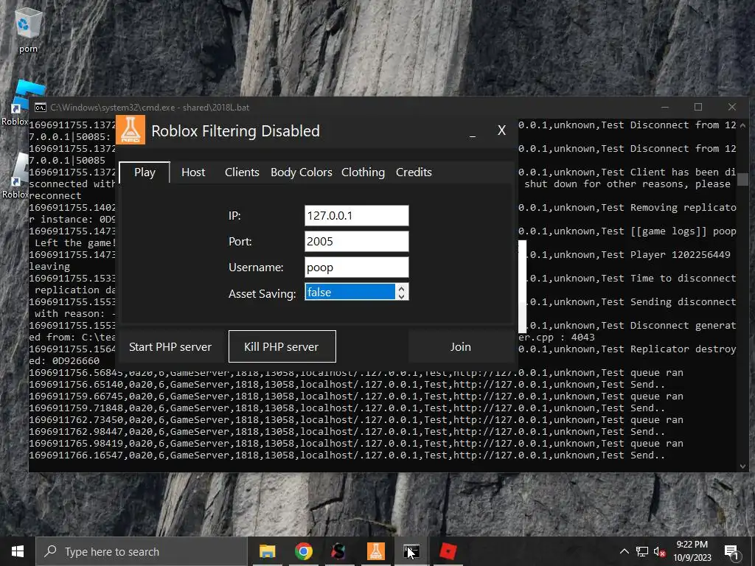Maximize the cmd.exe window

click(x=698, y=107)
